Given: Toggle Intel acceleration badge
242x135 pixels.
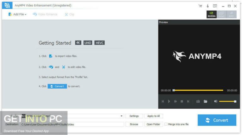Looking at the screenshot, I should point(222,14).
